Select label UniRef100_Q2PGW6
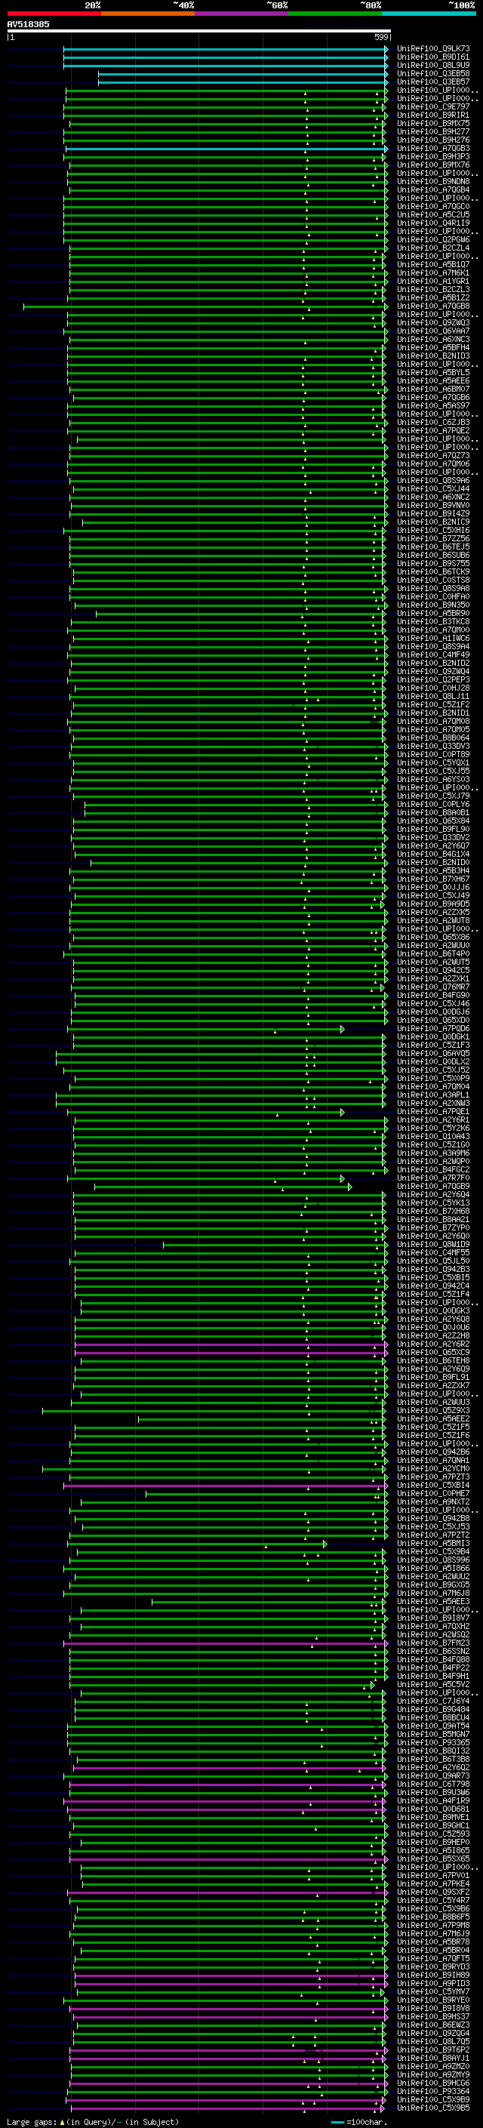483x2128 pixels. (x=432, y=239)
